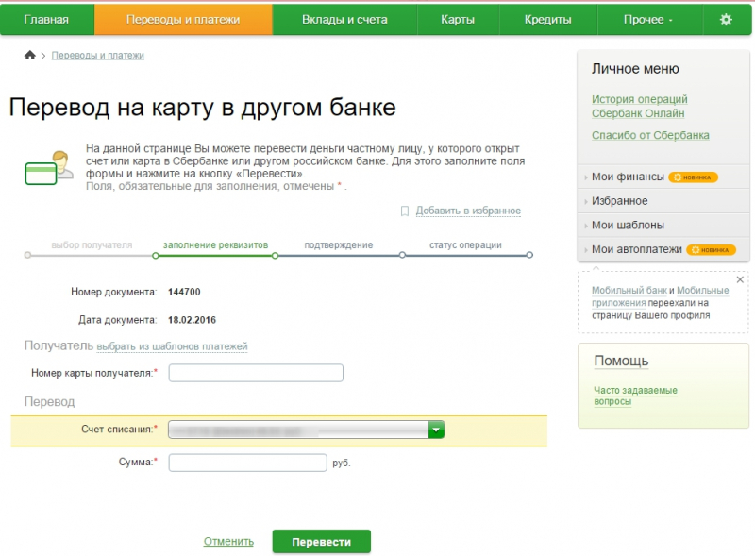
Task: Select document date 18.02.2016 text
Action: coord(192,320)
